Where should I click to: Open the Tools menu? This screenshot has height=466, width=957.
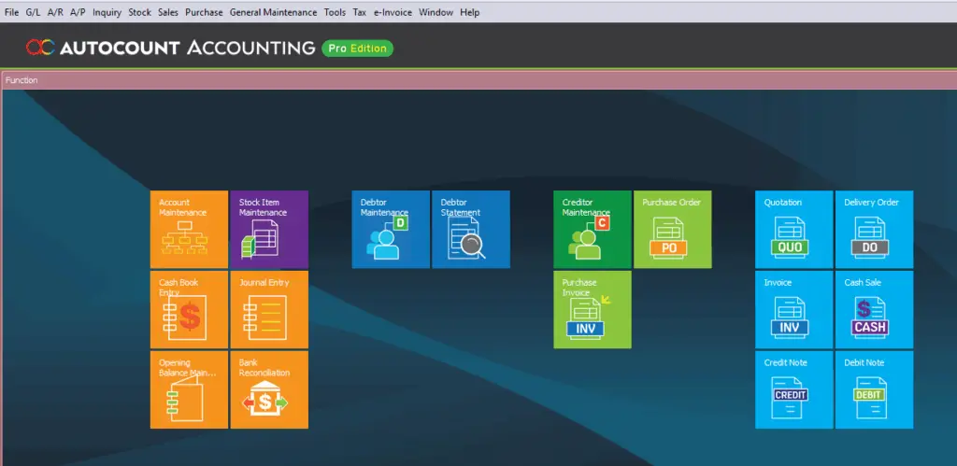click(x=336, y=12)
